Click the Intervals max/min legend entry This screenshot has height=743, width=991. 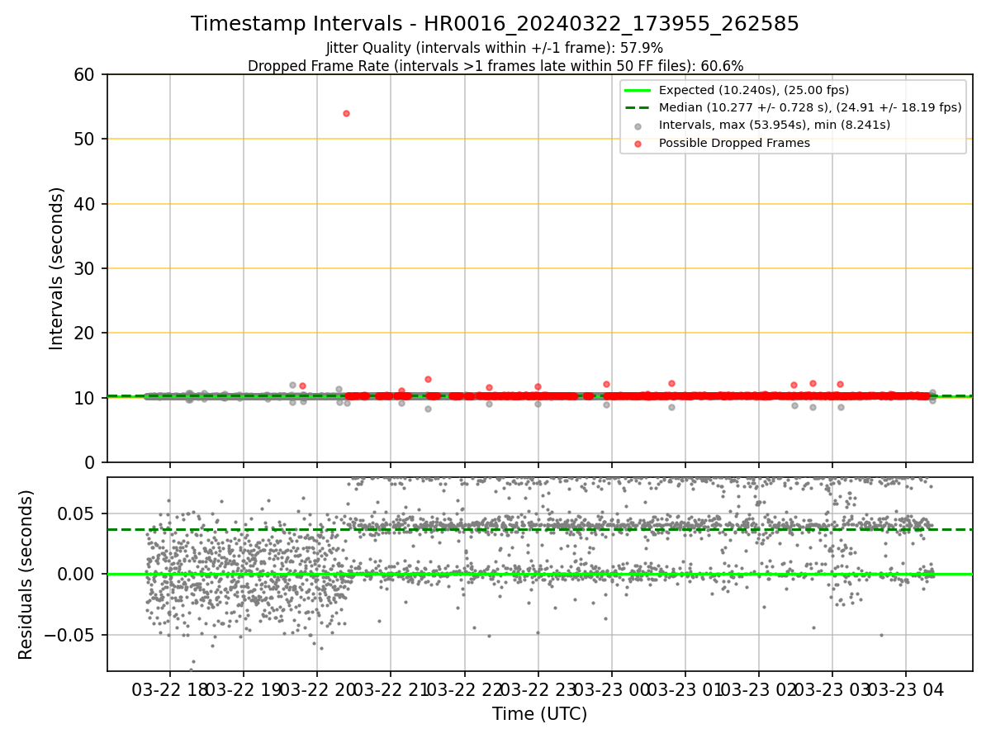tap(763, 125)
